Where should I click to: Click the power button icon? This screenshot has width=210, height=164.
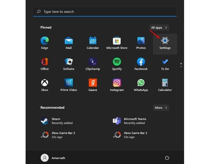pyautogui.click(x=167, y=158)
